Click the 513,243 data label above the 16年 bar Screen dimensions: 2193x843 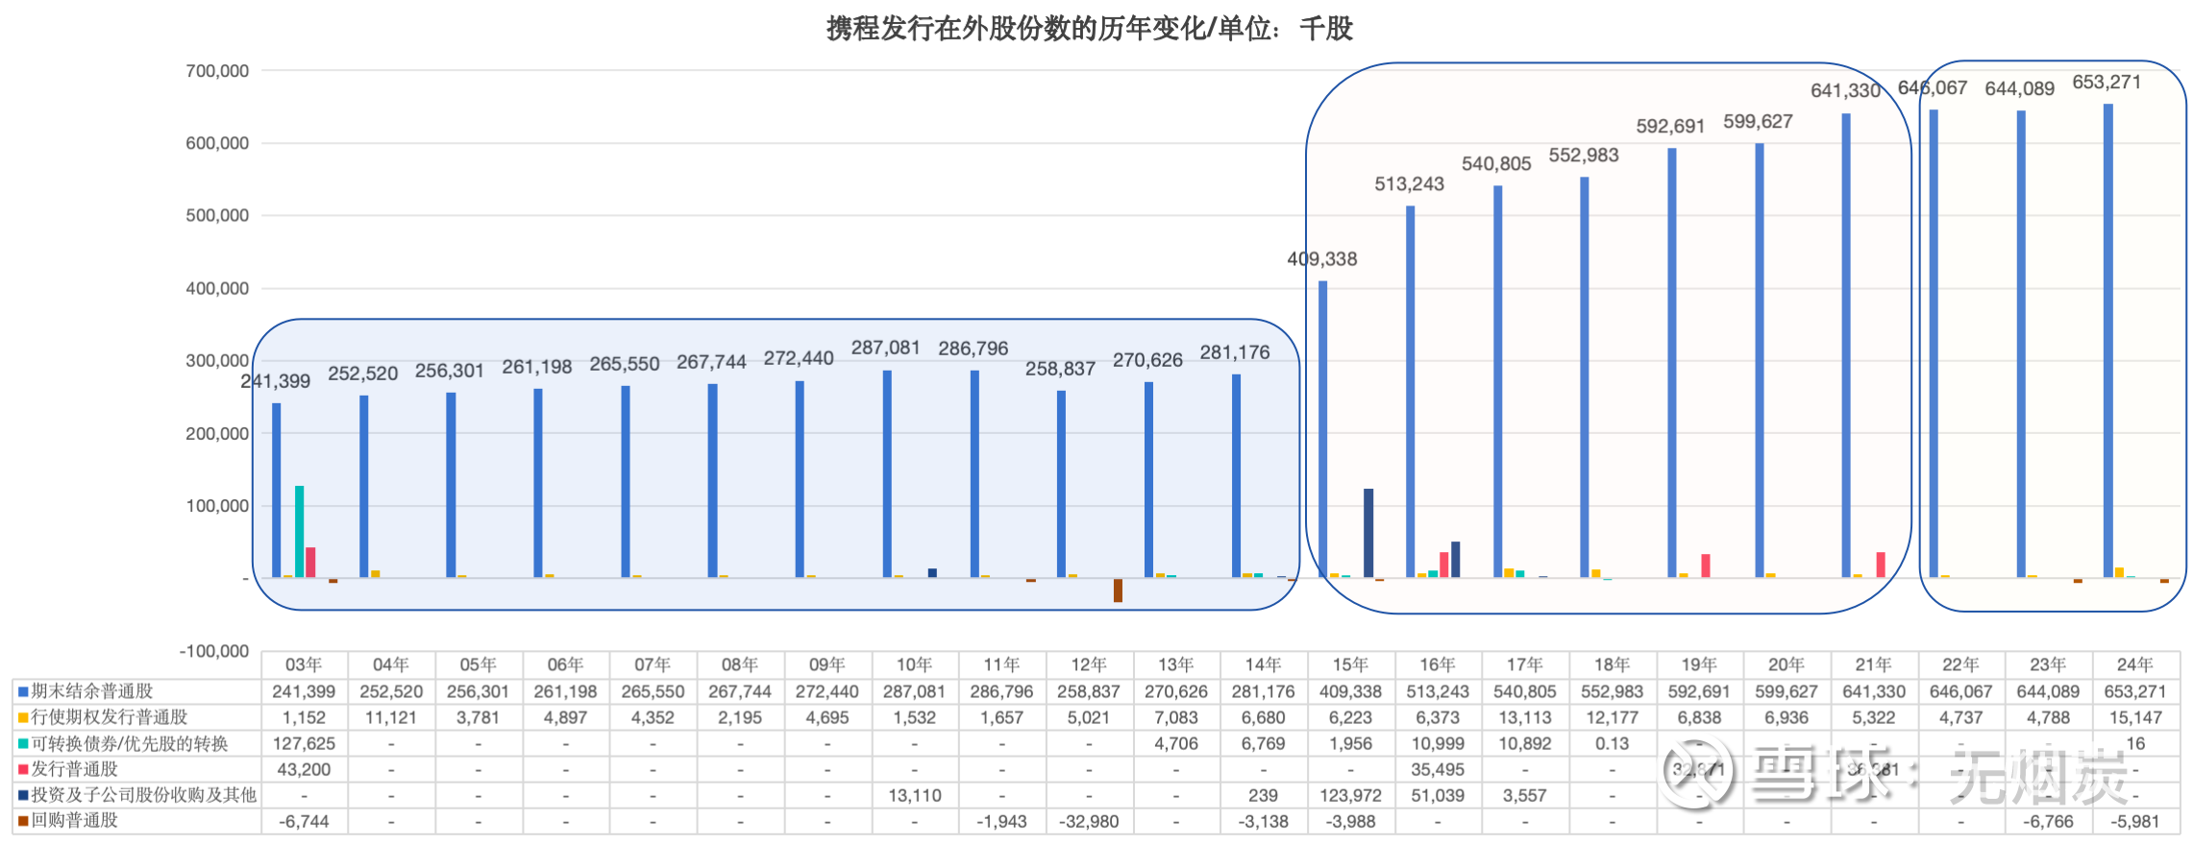1410,184
